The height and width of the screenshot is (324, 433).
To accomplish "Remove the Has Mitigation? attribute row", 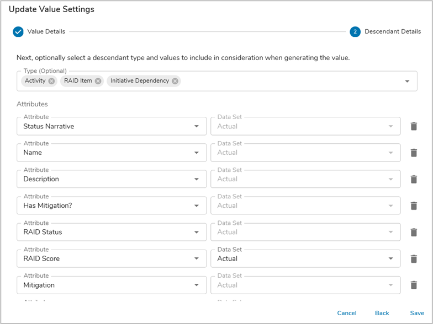I will click(414, 206).
